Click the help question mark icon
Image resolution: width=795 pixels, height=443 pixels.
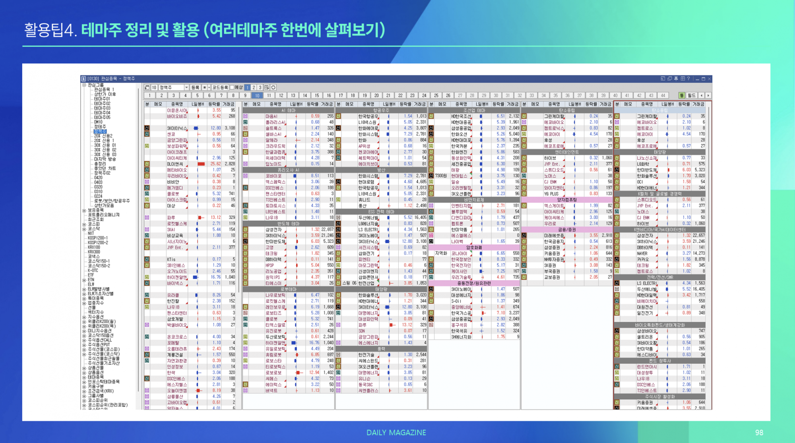point(688,79)
